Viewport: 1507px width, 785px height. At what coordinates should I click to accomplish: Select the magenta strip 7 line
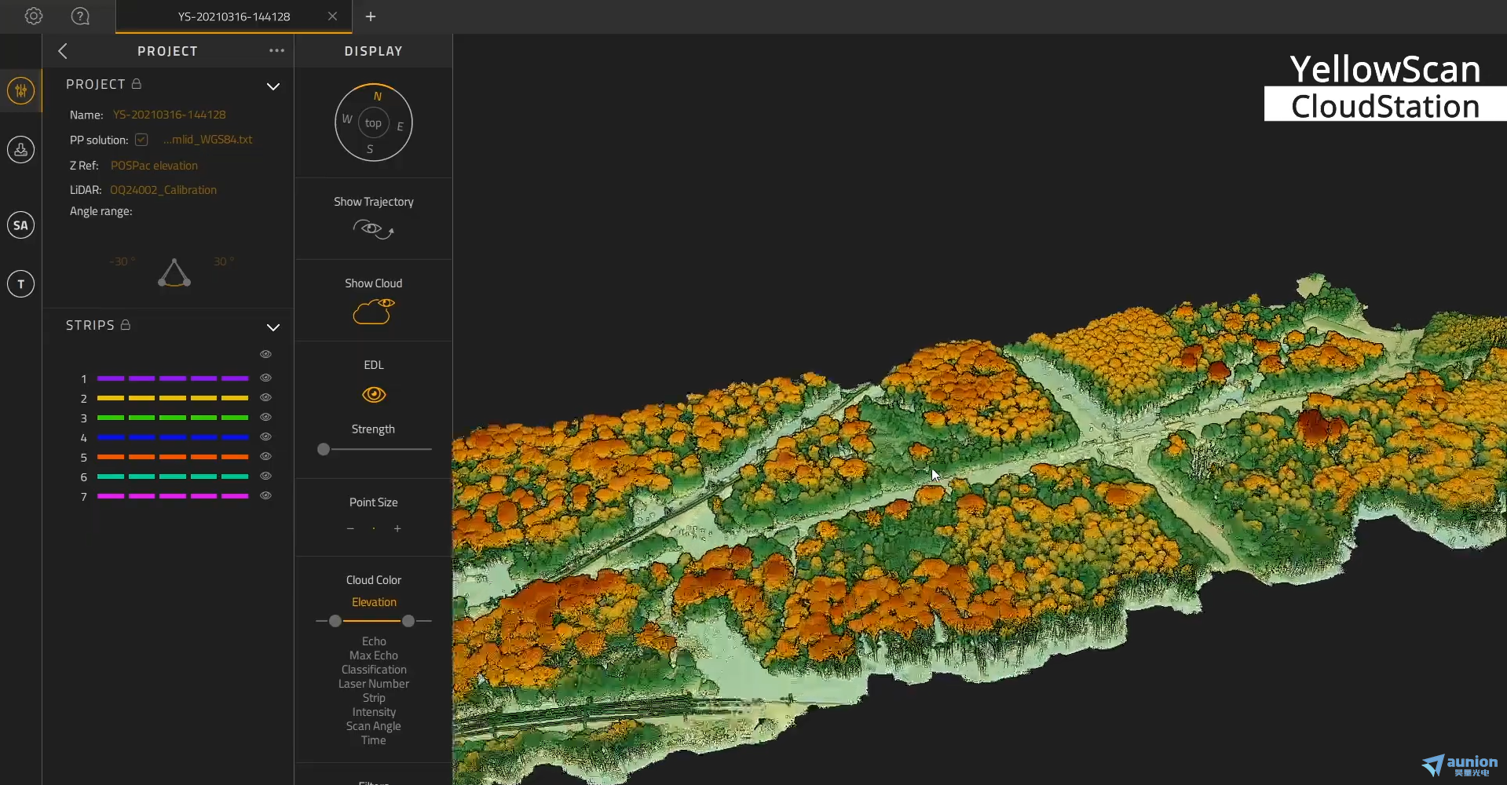(x=173, y=496)
